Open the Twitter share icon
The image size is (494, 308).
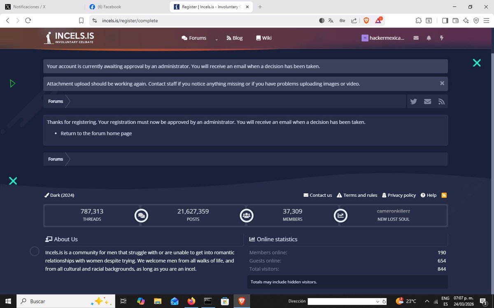414,101
